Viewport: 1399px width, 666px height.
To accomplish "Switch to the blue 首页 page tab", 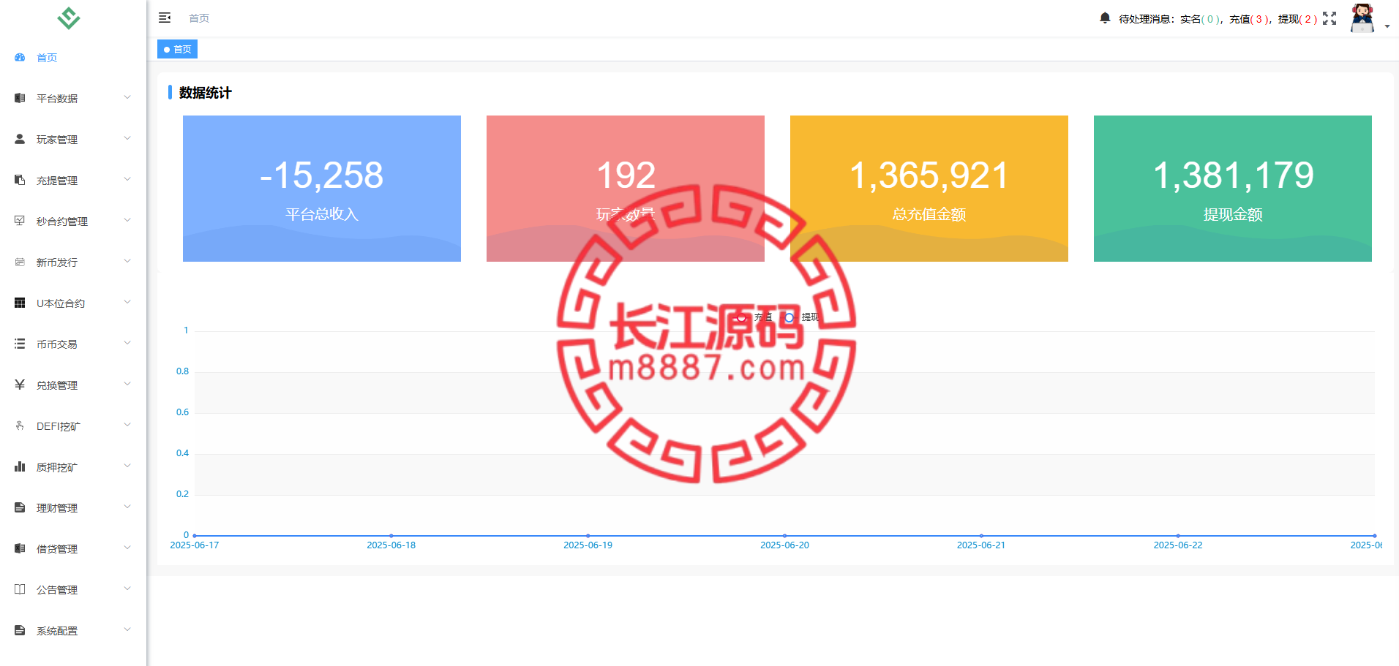I will (x=178, y=49).
